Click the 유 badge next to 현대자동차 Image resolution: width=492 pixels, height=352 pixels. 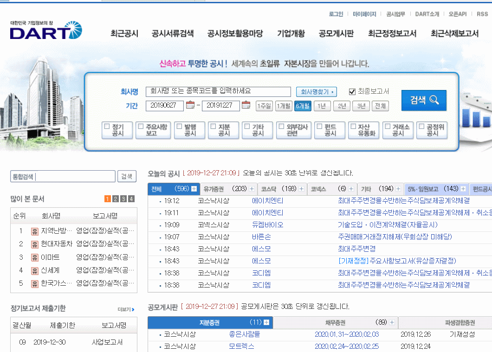coord(34,244)
